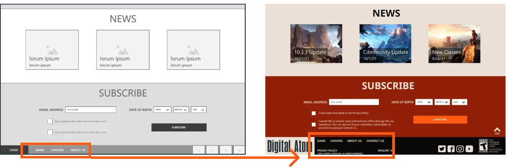Open the DAY dropdown in final design
531x167 pixels.
click(x=459, y=102)
